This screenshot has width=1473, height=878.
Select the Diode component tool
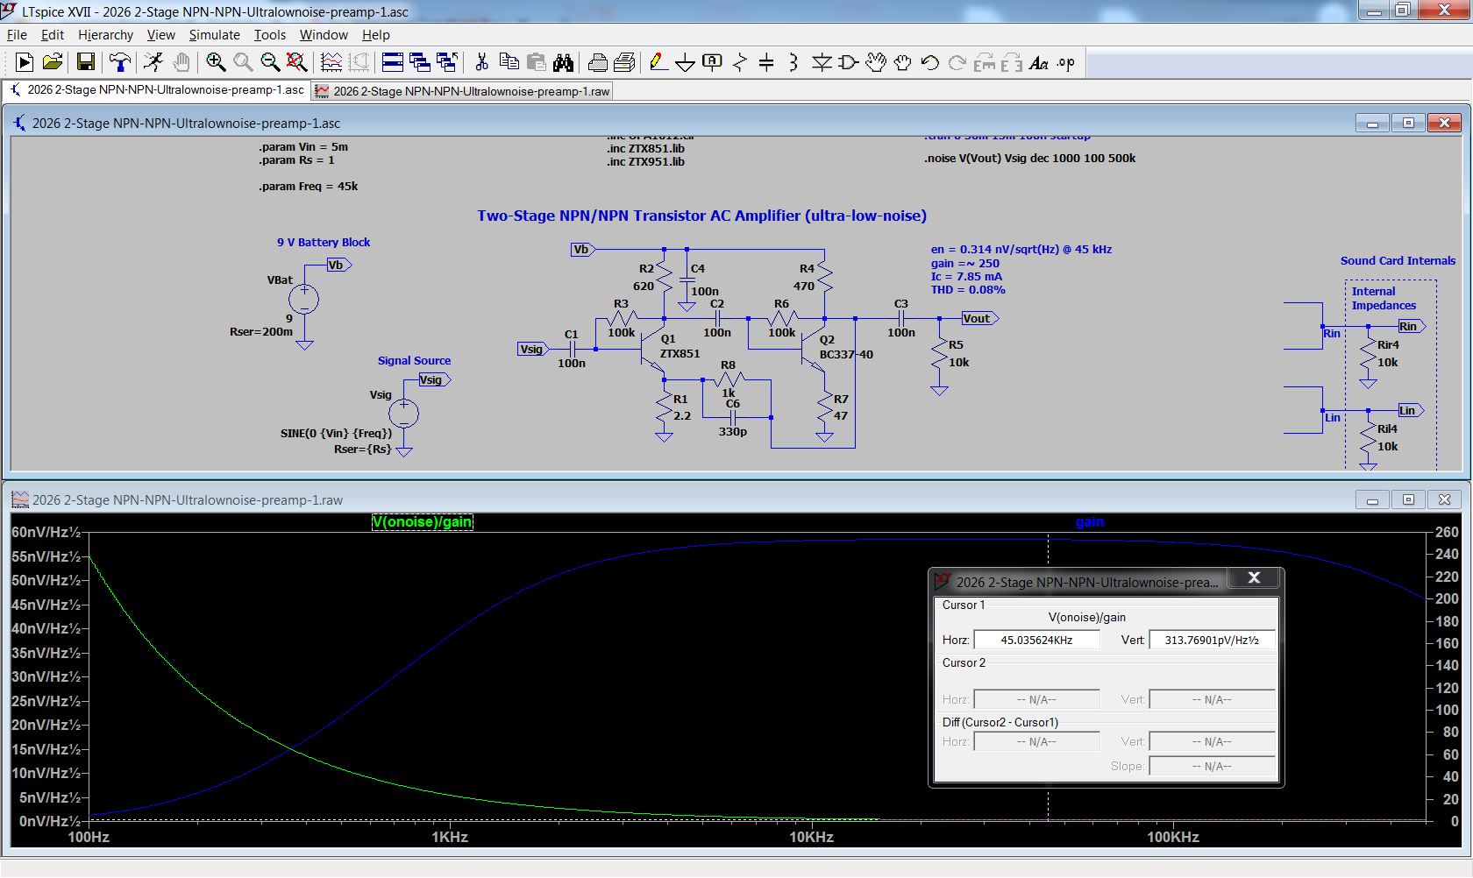[822, 62]
